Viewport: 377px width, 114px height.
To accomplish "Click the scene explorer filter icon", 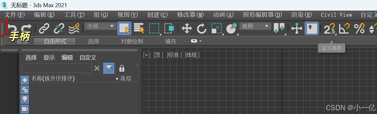I will pyautogui.click(x=109, y=68).
